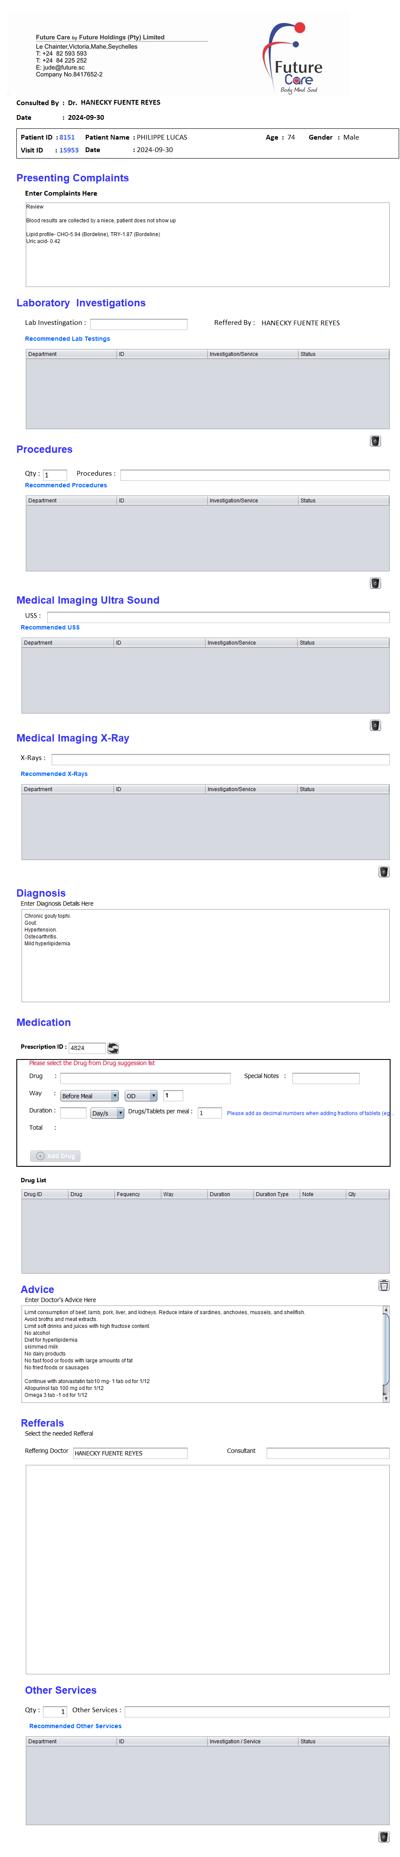The width and height of the screenshot is (400, 1857).
Task: Focus the Drug name input field
Action: coord(145,1078)
